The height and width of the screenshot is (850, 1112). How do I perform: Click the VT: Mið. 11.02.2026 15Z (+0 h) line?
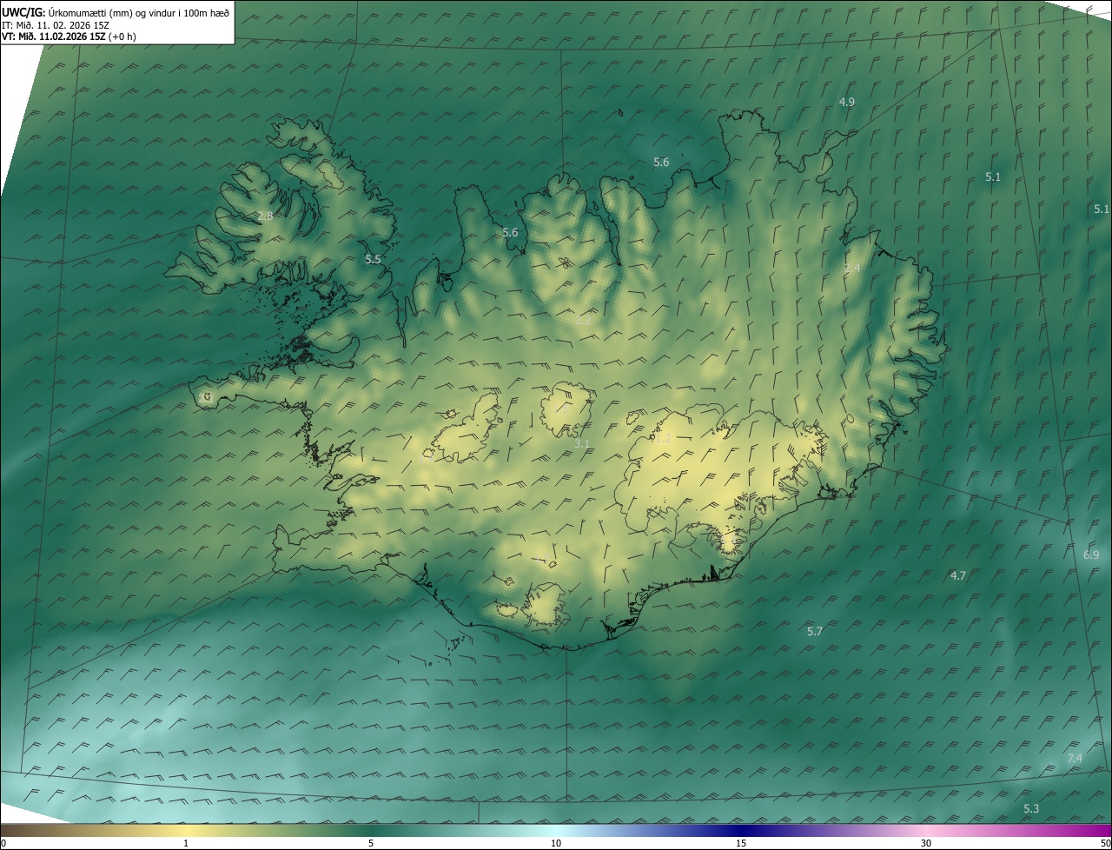[x=69, y=37]
